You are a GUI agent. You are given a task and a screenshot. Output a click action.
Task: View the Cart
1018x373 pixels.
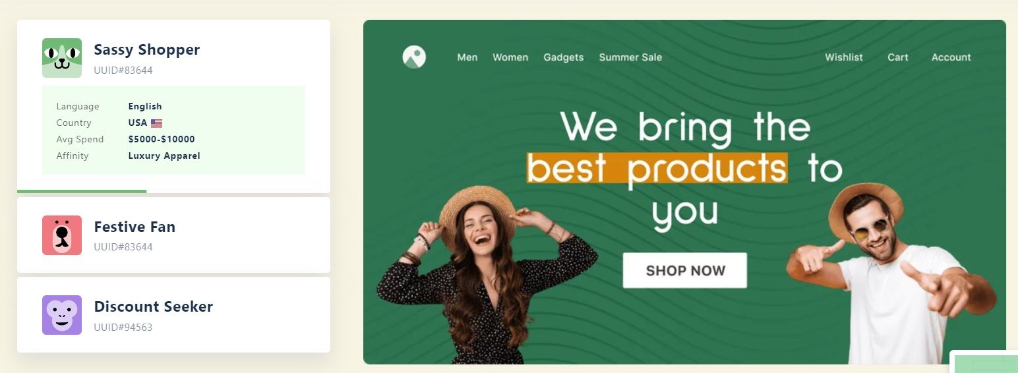898,57
